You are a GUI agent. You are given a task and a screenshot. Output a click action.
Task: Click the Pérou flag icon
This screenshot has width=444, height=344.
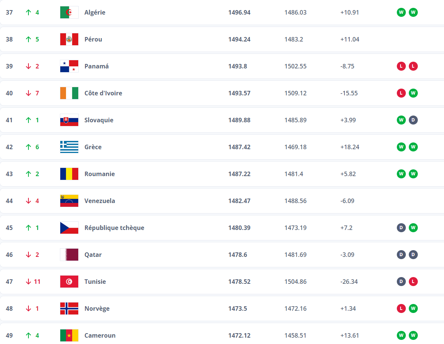[x=69, y=39]
